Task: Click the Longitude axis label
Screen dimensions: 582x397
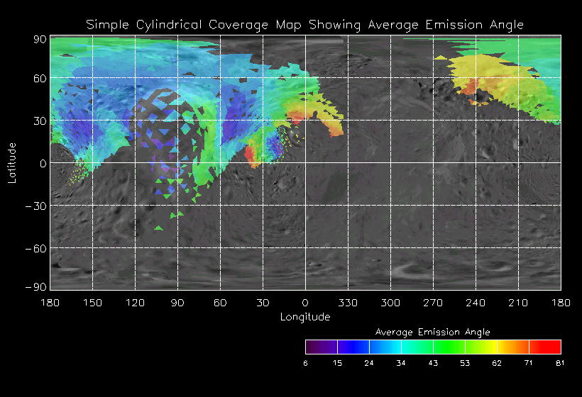Action: click(304, 317)
